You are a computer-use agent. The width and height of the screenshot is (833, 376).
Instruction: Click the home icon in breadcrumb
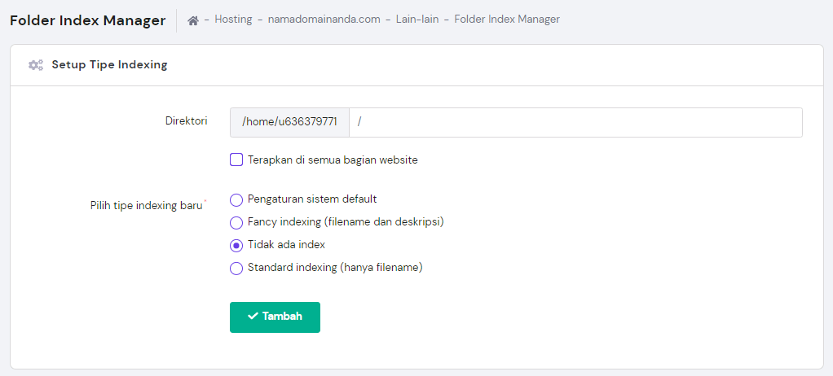pyautogui.click(x=193, y=20)
